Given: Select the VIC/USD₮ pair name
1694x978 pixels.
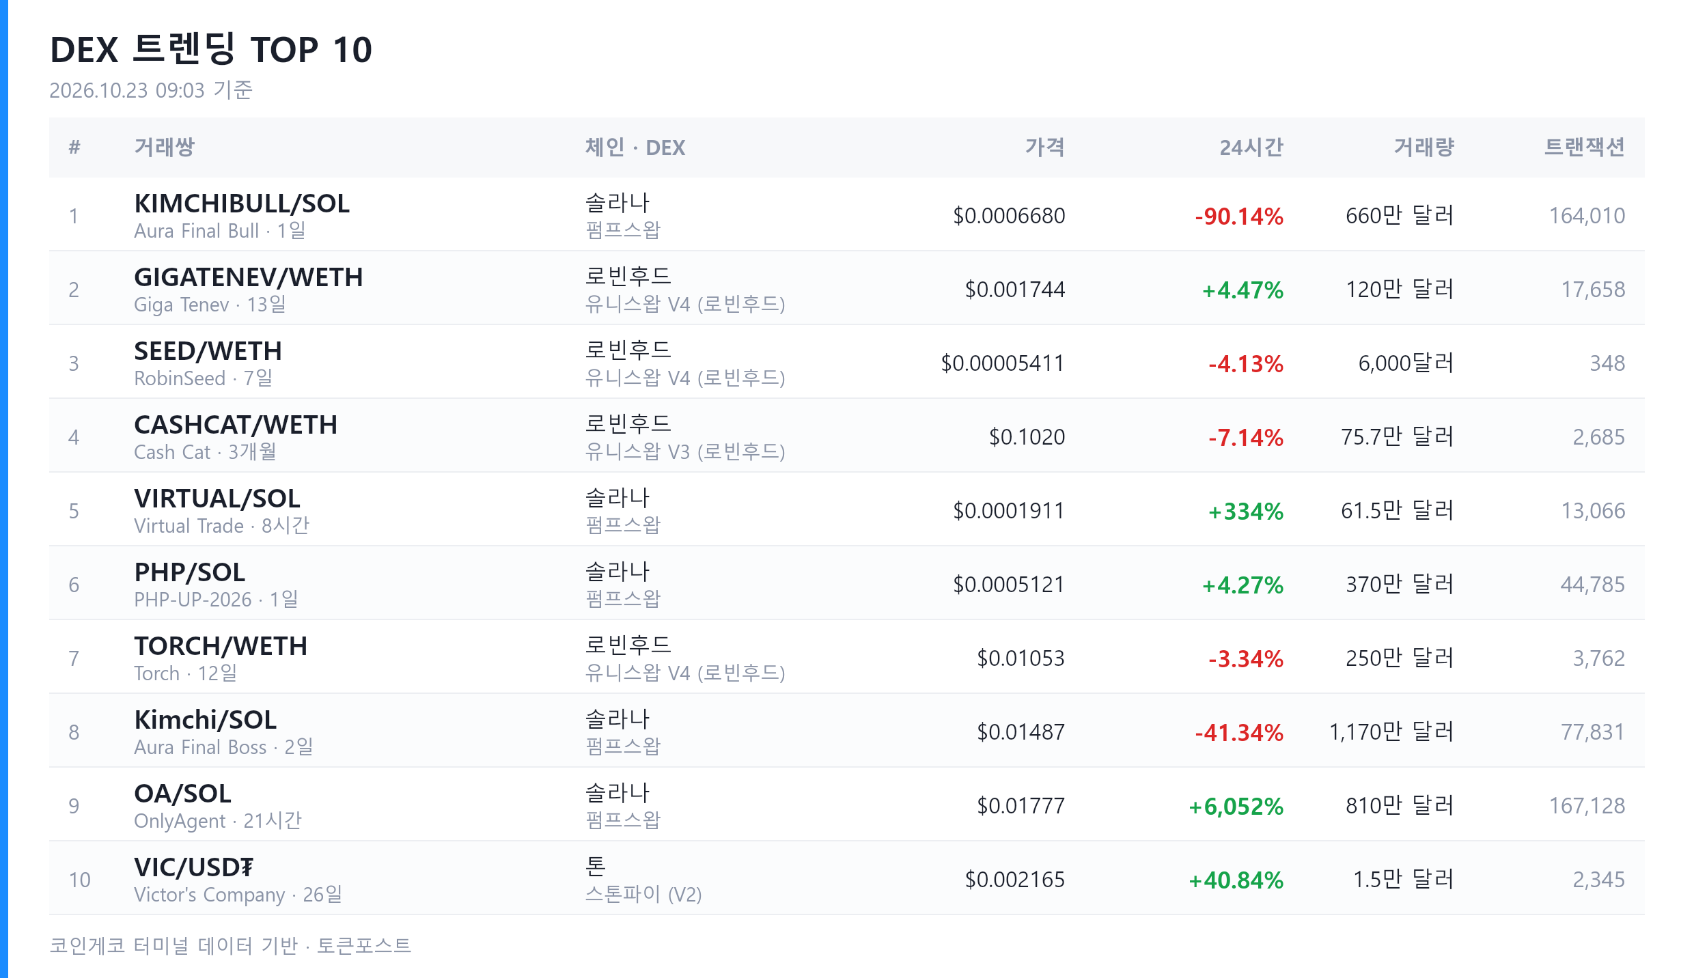Looking at the screenshot, I should click(194, 867).
